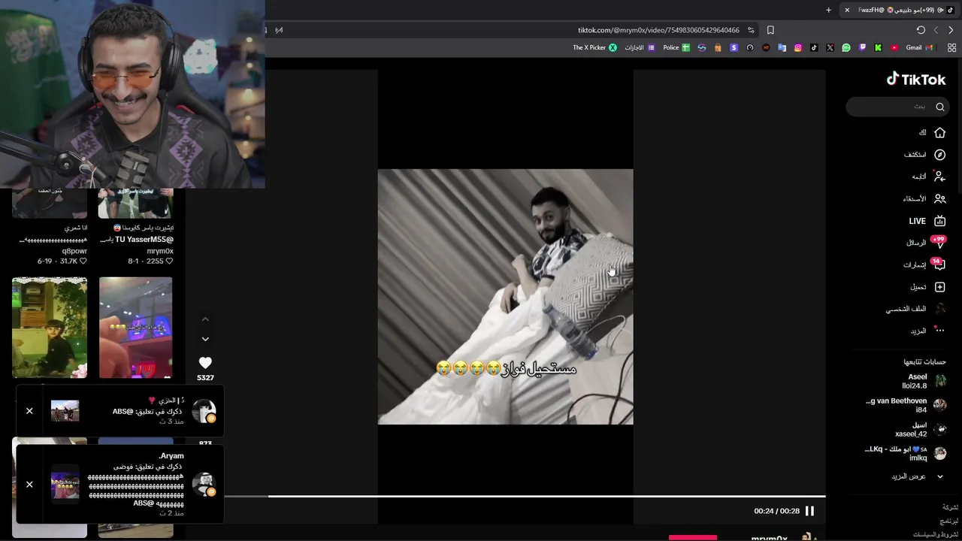The height and width of the screenshot is (541, 962).
Task: Dismiss the الحزي mention notification
Action: tap(29, 411)
